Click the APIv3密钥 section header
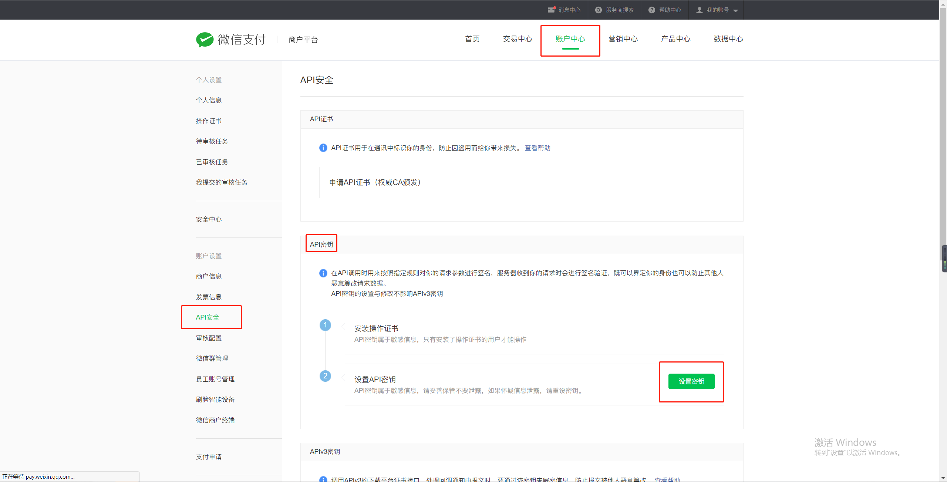 522,452
